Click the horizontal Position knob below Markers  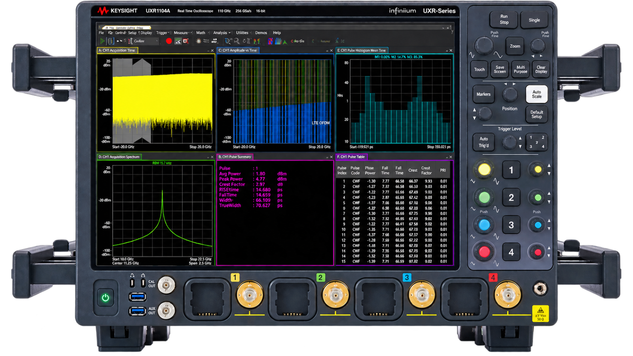(x=510, y=95)
